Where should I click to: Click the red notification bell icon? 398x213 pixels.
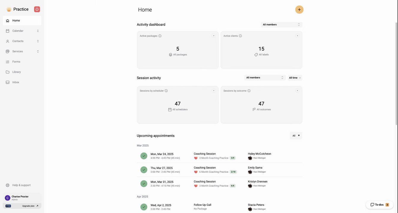pyautogui.click(x=37, y=9)
